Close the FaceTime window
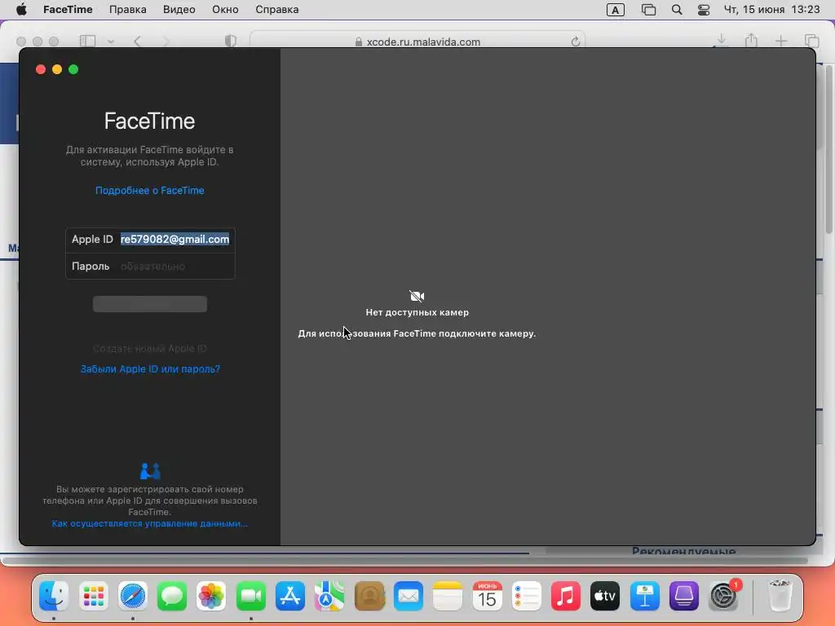The height and width of the screenshot is (626, 835). [41, 70]
